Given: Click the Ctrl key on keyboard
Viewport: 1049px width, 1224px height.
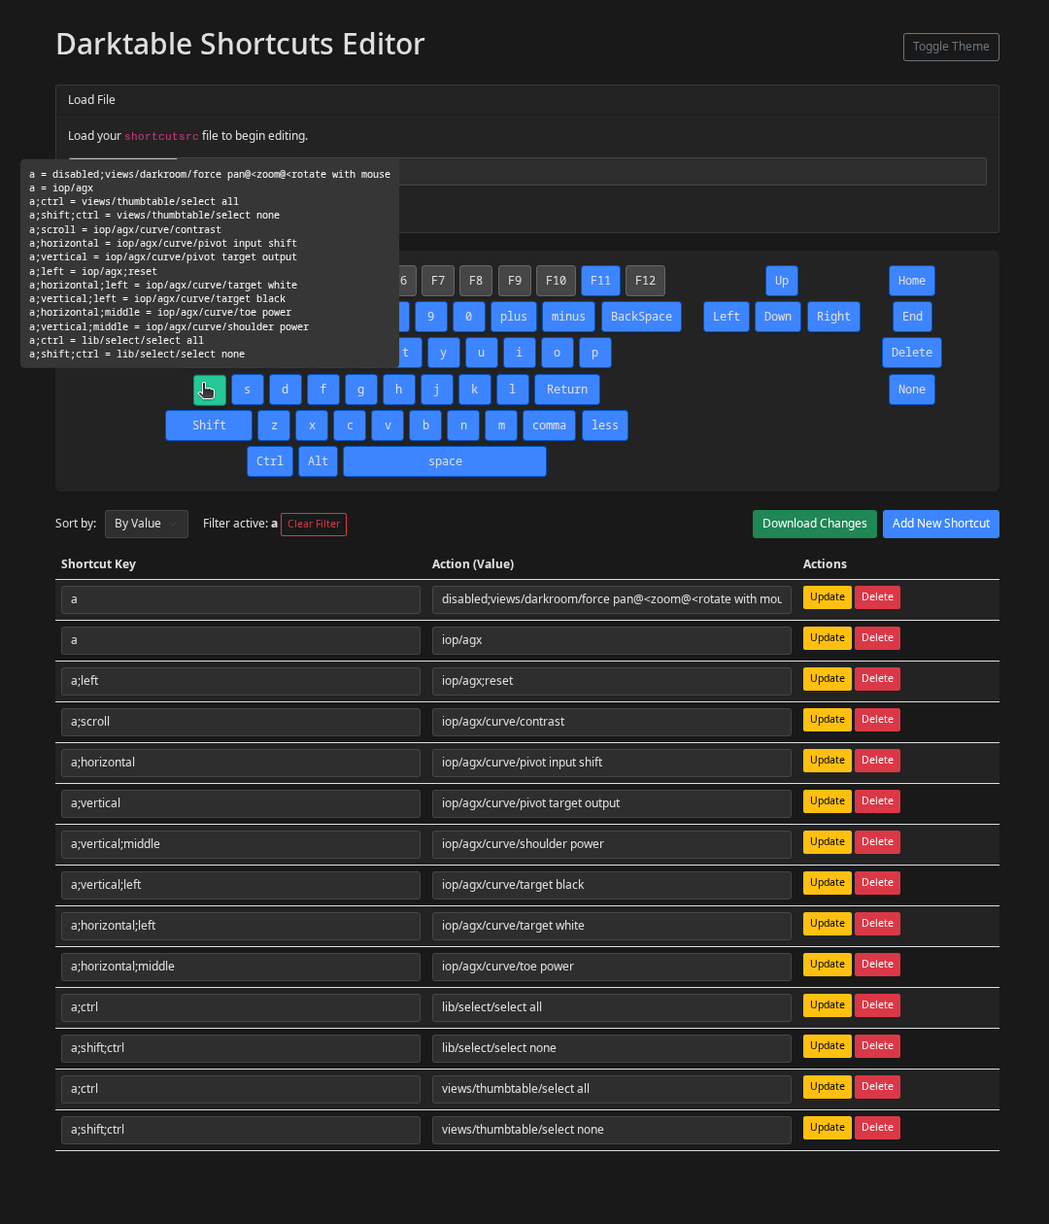Looking at the screenshot, I should pyautogui.click(x=270, y=461).
